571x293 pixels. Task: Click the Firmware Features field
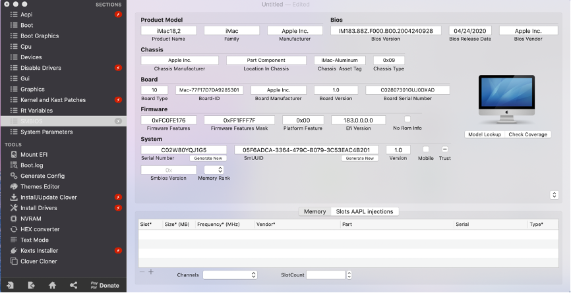[x=169, y=120]
